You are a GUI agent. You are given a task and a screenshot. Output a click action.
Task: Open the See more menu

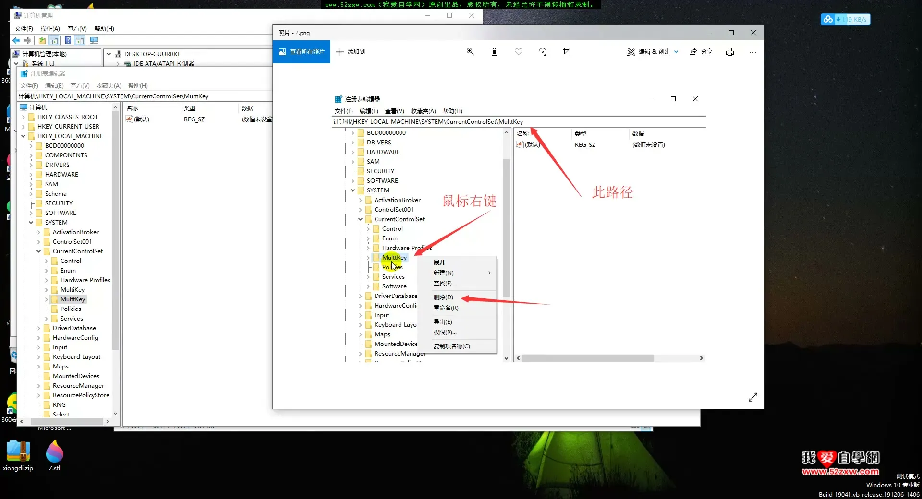tap(752, 52)
